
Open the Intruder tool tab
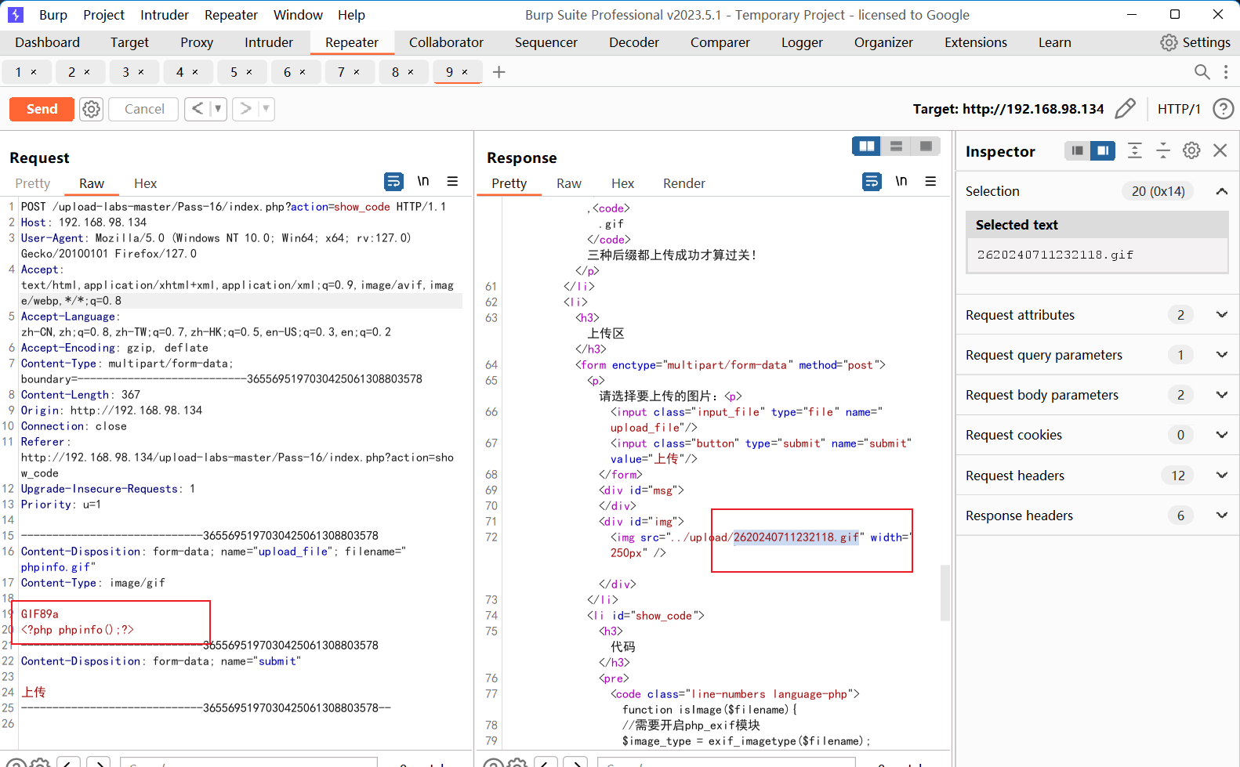[x=268, y=42]
